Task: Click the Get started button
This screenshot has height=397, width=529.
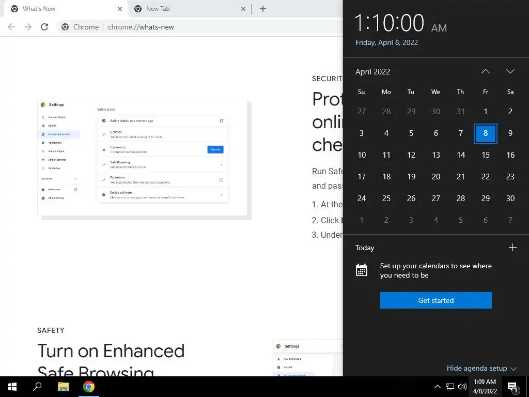Action: point(435,300)
